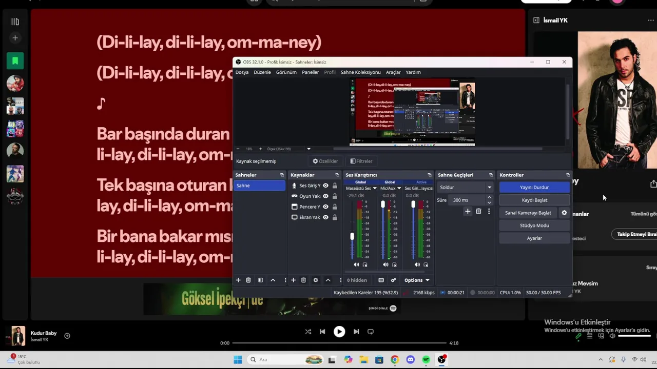The width and height of the screenshot is (657, 369).
Task: Open Kaynaklar toolbar overflow menu
Action: [340, 280]
